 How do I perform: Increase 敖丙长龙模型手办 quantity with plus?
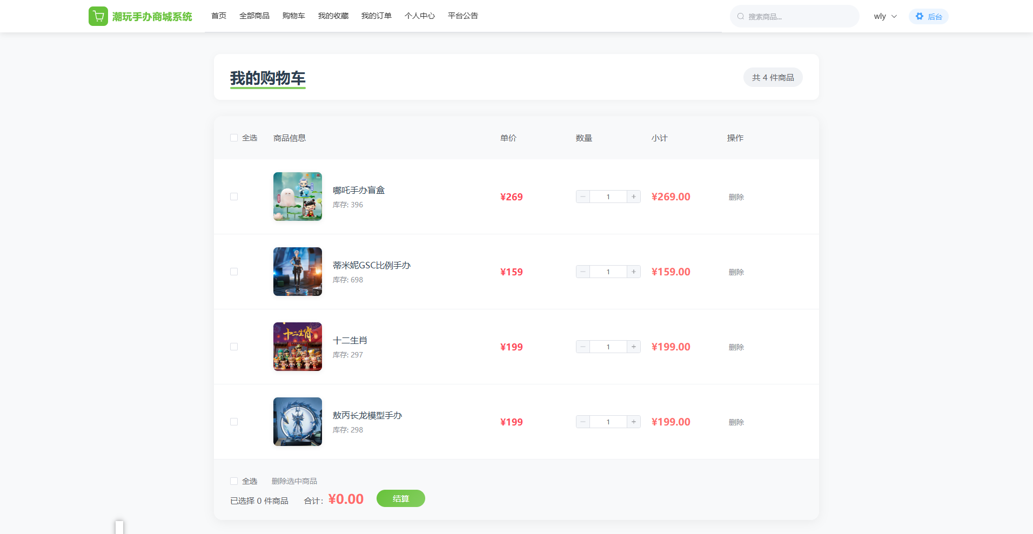(634, 422)
